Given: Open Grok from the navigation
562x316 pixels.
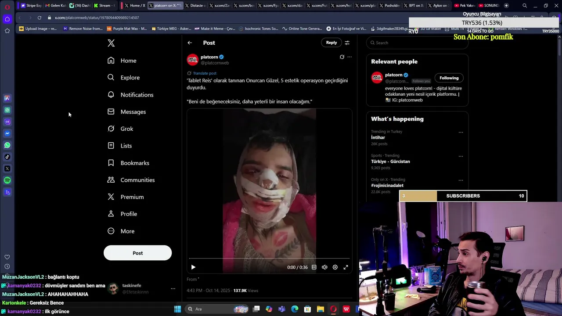Looking at the screenshot, I should pos(120,129).
